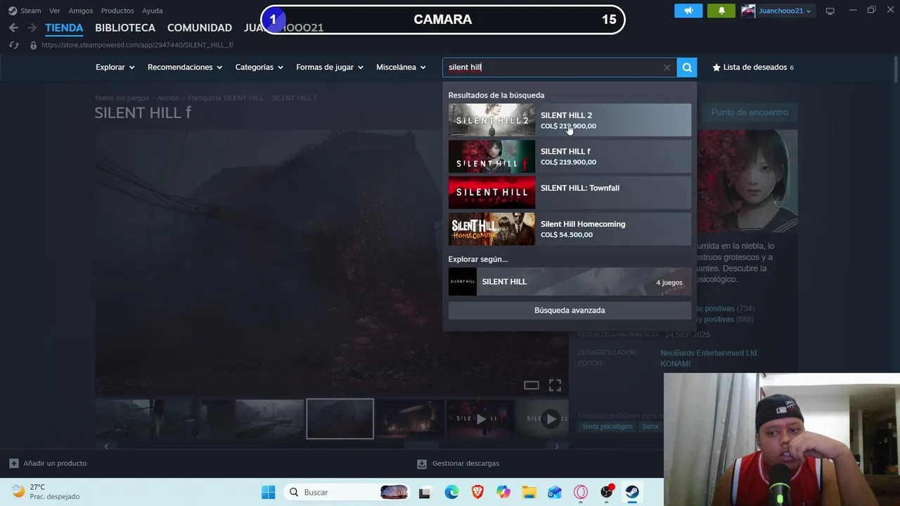The width and height of the screenshot is (900, 506).
Task: Toggle theater mode icon on the media player
Action: coord(532,385)
